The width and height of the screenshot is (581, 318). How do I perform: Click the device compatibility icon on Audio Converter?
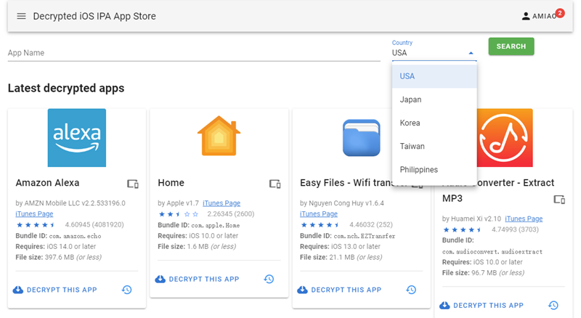coord(559,200)
